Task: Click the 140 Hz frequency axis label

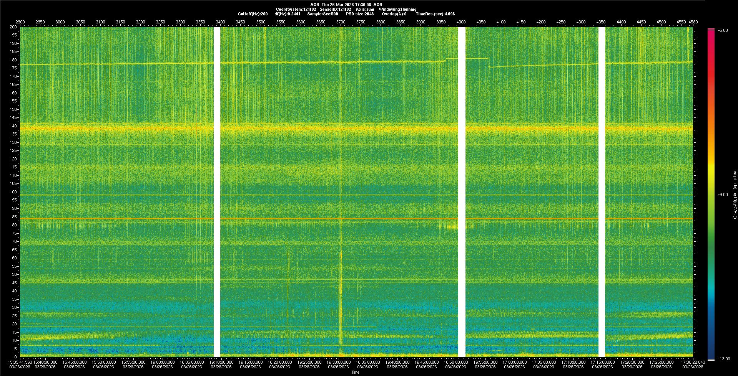Action: click(x=13, y=126)
